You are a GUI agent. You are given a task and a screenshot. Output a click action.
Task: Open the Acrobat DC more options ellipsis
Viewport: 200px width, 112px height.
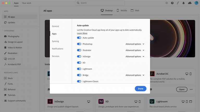pos(191,89)
